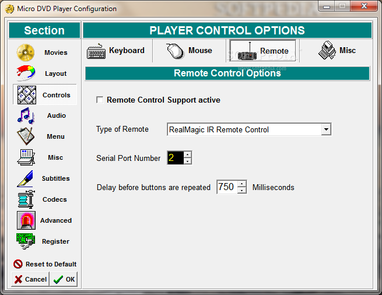Click the remote receiver icon

coord(247,51)
